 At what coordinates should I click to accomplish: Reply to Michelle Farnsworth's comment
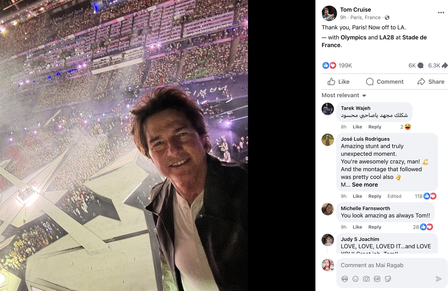point(375,227)
